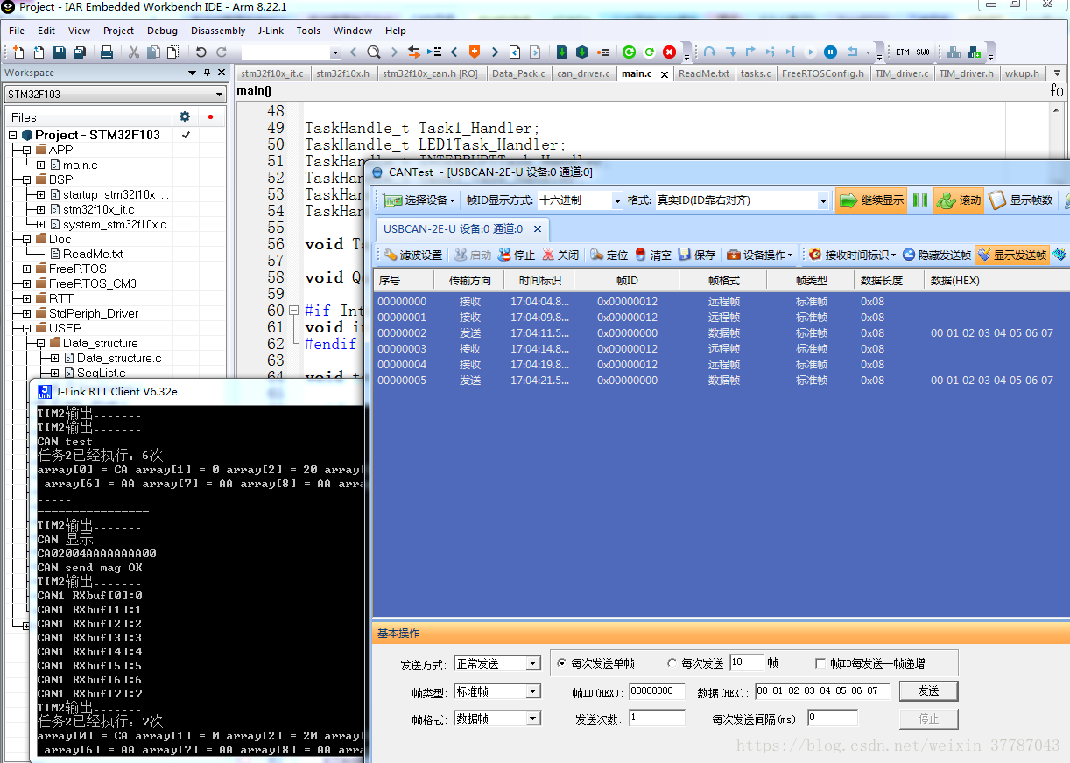Toggle 显示发送帧 in CANTest
The height and width of the screenshot is (763, 1070).
pyautogui.click(x=1012, y=255)
